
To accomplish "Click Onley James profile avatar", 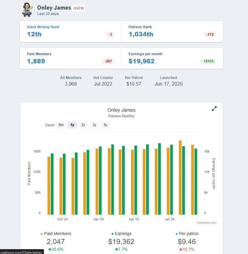I will (27, 10).
